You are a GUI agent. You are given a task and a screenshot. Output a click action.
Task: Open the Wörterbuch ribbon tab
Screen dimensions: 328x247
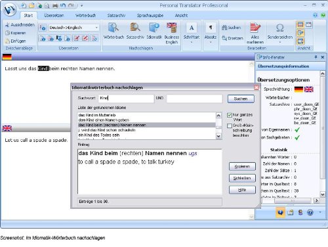(x=85, y=15)
